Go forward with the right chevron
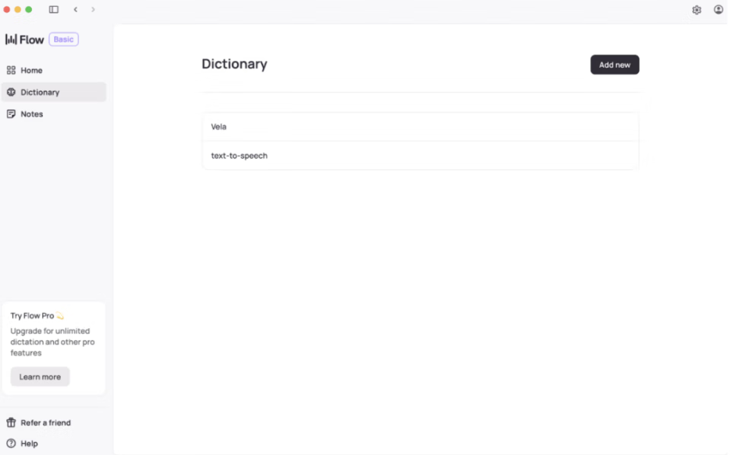Image resolution: width=730 pixels, height=455 pixels. 93,9
